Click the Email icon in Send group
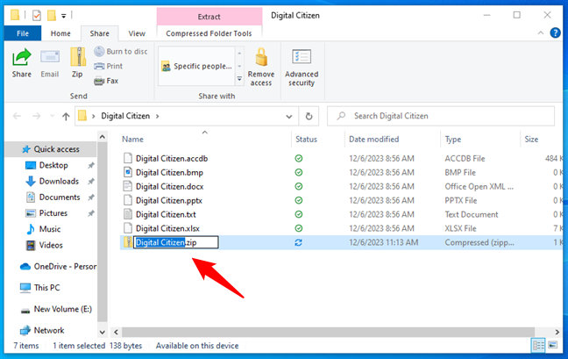 click(x=50, y=58)
